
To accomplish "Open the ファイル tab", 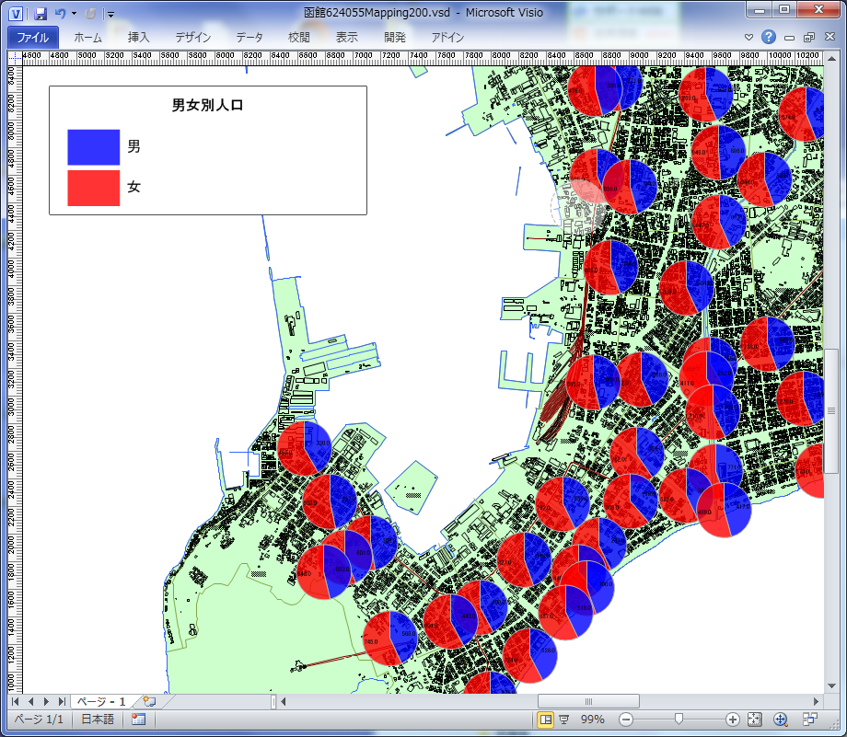I will 33,38.
